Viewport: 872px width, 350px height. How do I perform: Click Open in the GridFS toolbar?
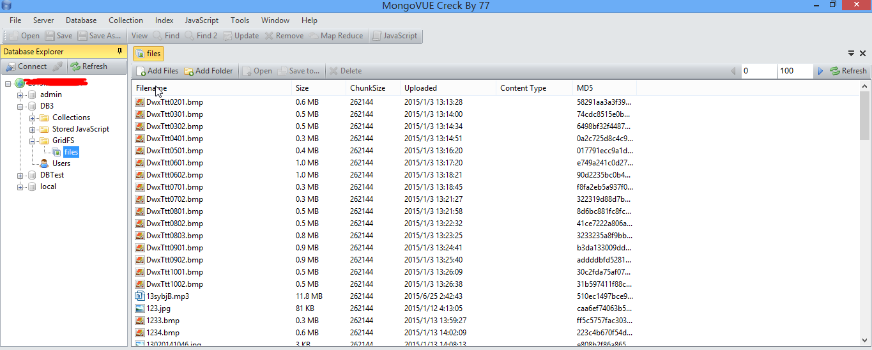pos(257,71)
